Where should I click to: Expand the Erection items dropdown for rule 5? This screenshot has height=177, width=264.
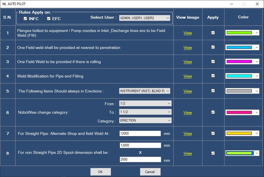coord(145,91)
